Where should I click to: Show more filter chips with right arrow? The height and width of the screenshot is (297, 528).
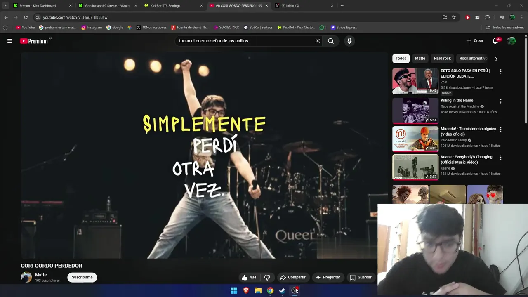pos(496,59)
